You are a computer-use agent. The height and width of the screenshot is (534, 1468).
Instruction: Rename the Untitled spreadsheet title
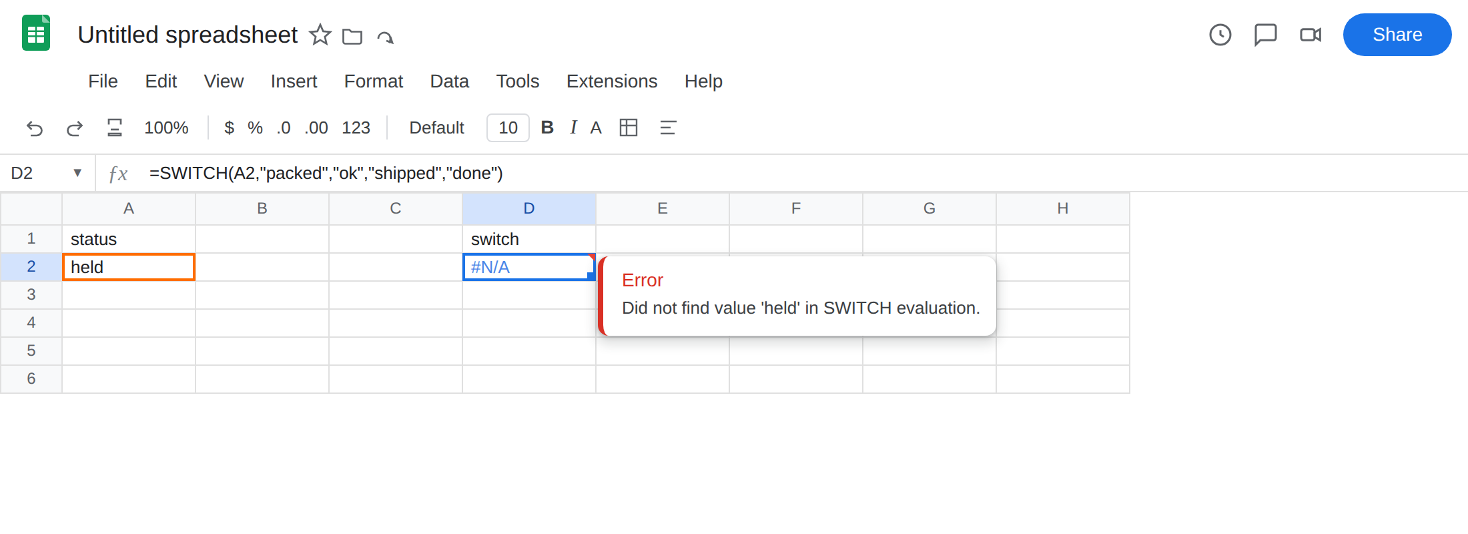coord(188,35)
